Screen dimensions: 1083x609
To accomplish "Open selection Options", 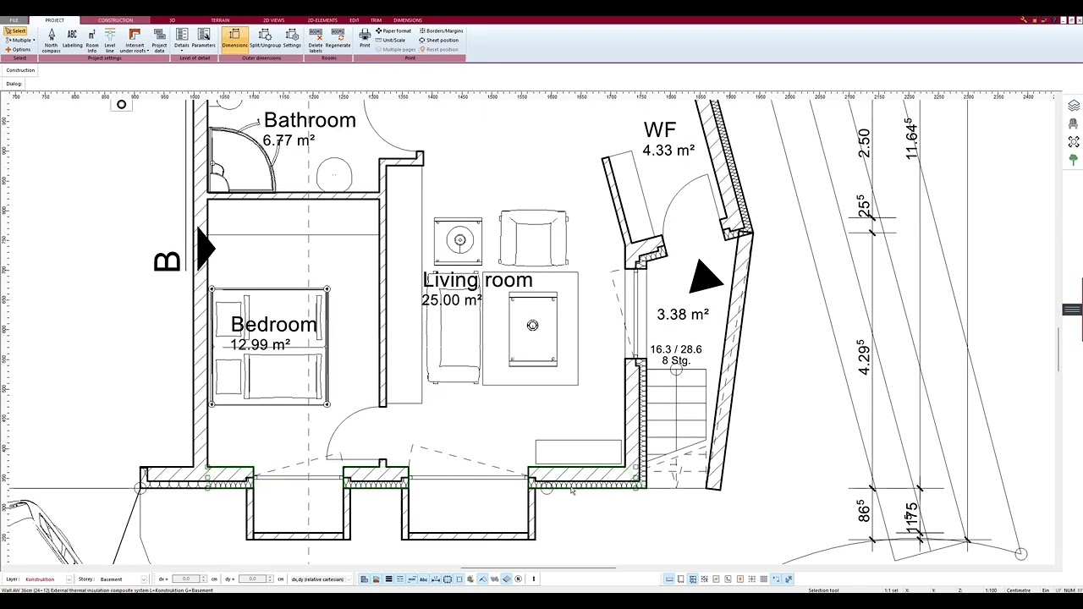I will [18, 49].
